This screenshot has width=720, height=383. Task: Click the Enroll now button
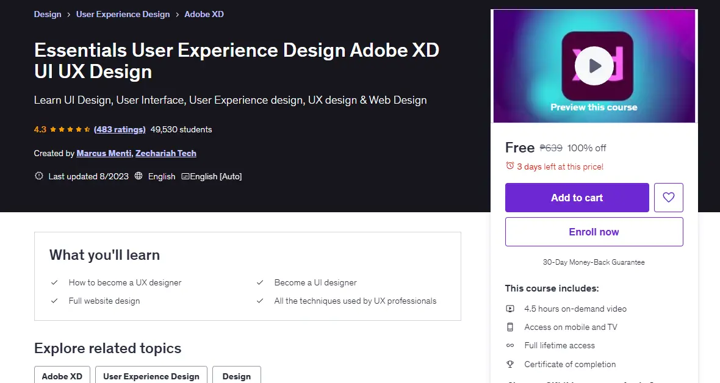[594, 232]
